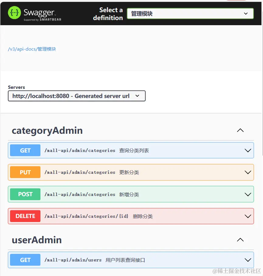This screenshot has width=263, height=276.
Task: Click the userAdmin section heading
Action: coord(37,240)
